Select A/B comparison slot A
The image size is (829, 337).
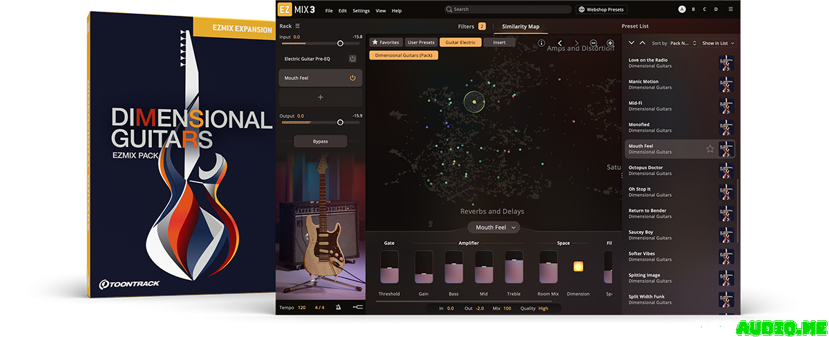[x=683, y=10]
